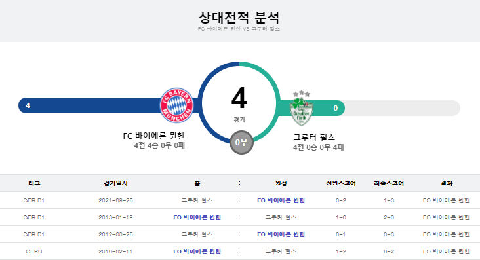
Task: Click the gray 0무 draw badge
Action: click(241, 143)
